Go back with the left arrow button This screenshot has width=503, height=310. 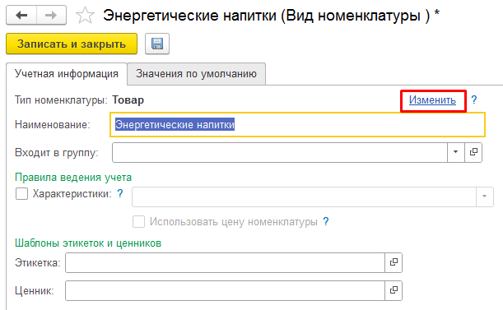coord(21,15)
